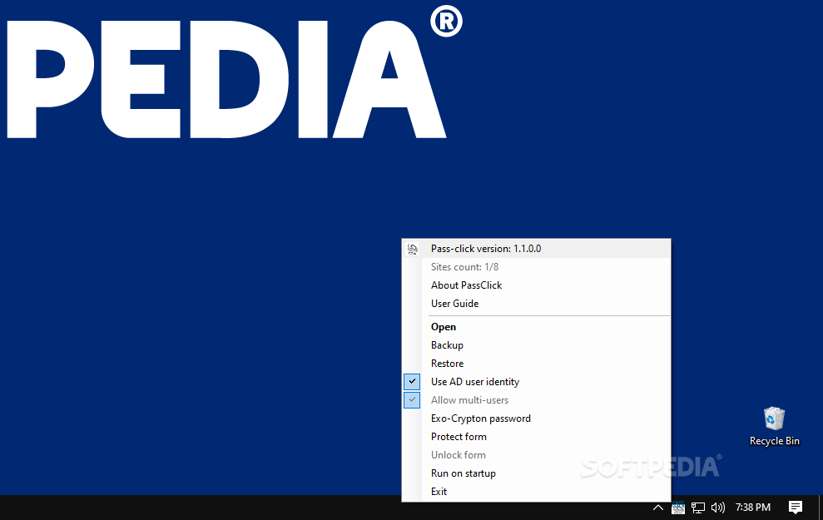Toggle the Allow multi-users checkmark
Screen dimensions: 823x520
tap(412, 400)
